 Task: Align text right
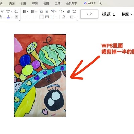pos(36,17)
